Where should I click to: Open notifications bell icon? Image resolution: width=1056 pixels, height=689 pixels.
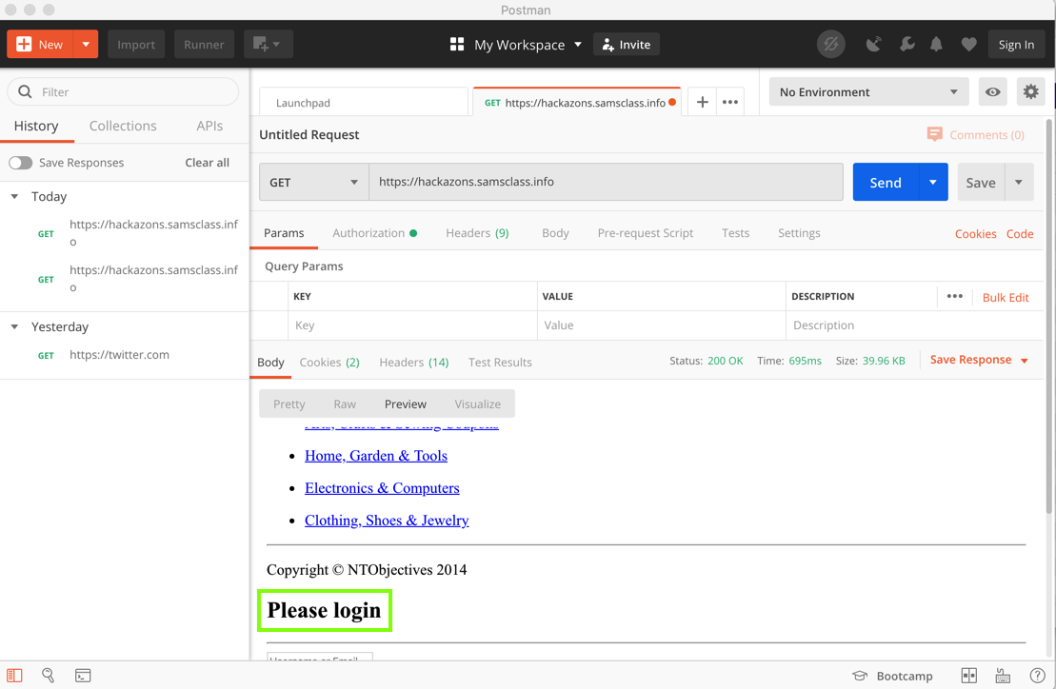pyautogui.click(x=937, y=45)
